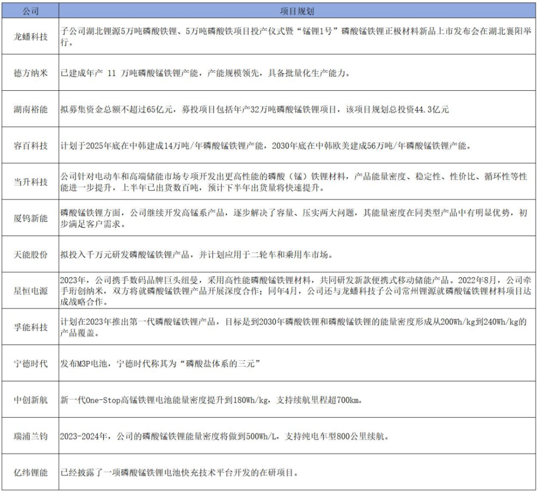Select the 湖南裕能 company cell
The image size is (538, 492).
pos(30,110)
